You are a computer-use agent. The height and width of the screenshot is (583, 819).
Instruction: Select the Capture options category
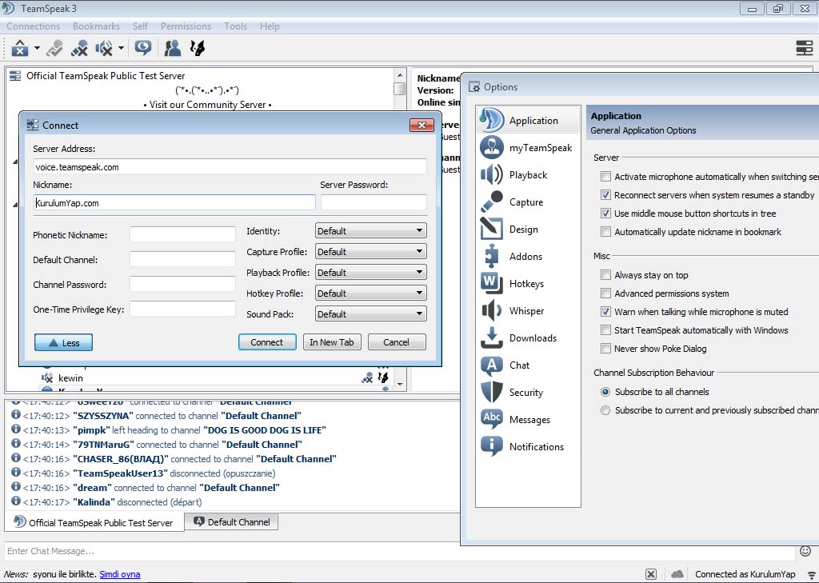528,202
